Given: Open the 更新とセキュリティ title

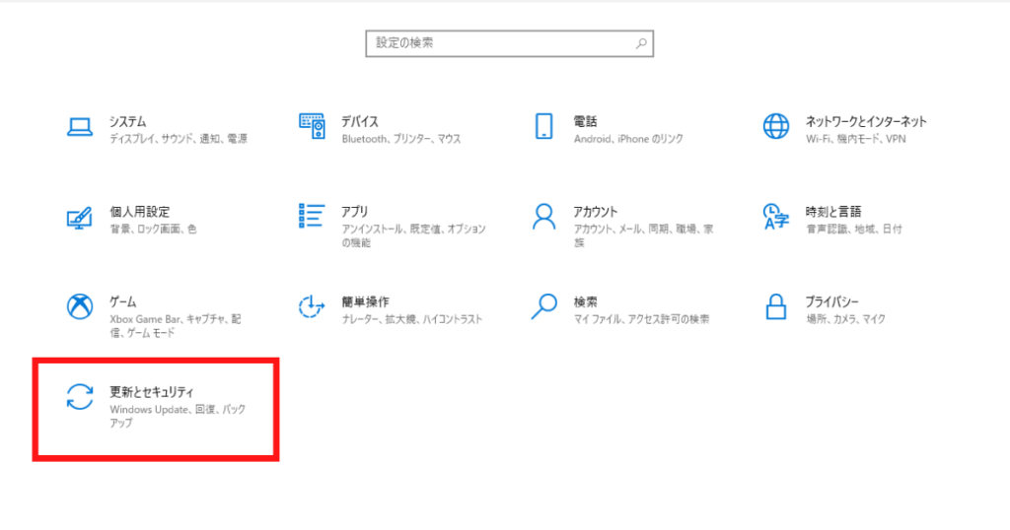Looking at the screenshot, I should (151, 392).
